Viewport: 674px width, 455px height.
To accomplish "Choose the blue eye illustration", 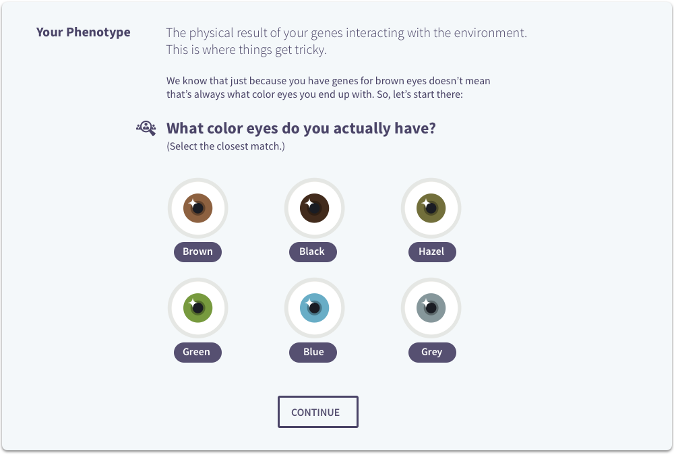I will point(314,308).
